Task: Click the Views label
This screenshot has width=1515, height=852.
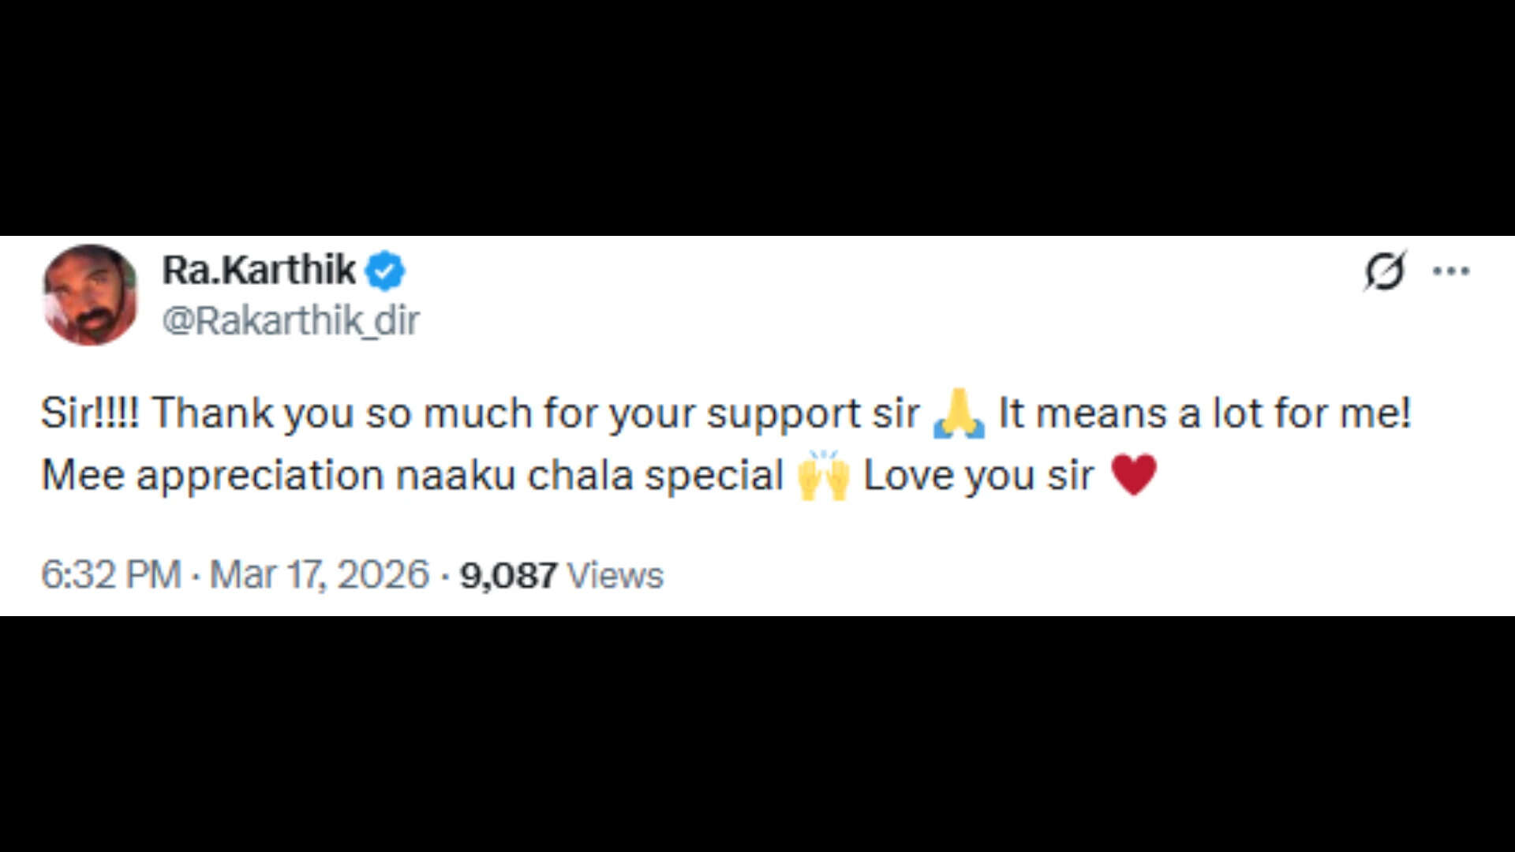Action: [x=615, y=575]
